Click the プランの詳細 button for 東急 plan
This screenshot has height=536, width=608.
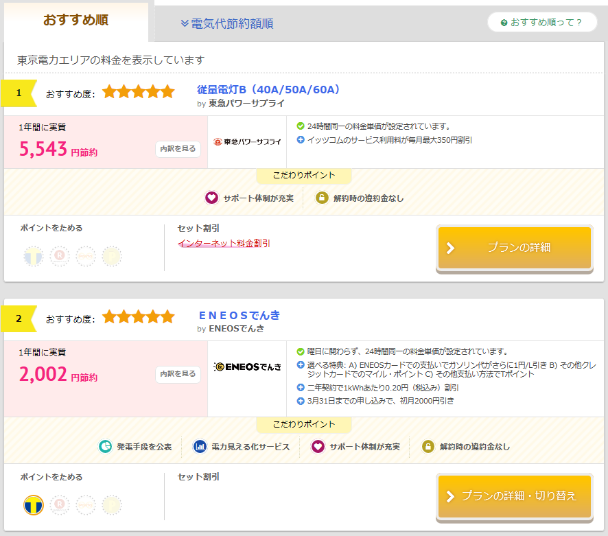[515, 248]
